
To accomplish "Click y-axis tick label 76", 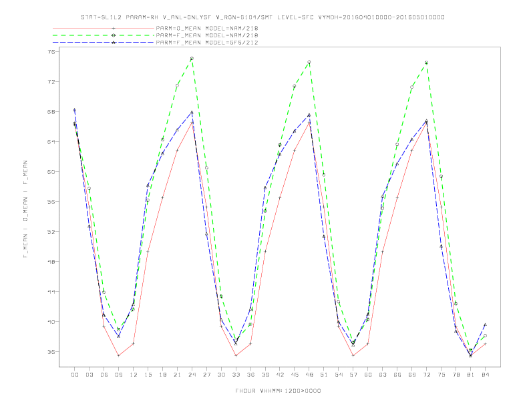I will coord(53,52).
